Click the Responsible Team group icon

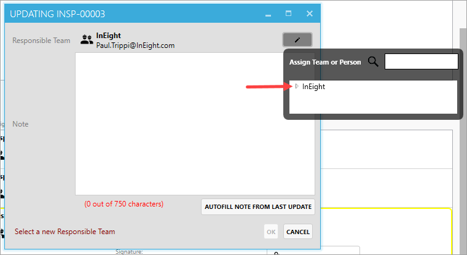[87, 39]
